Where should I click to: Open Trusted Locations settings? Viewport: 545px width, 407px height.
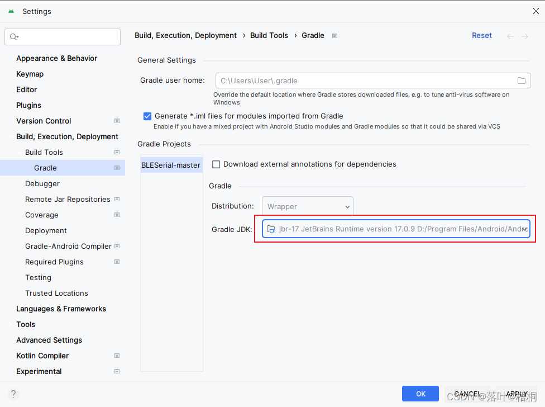pyautogui.click(x=56, y=294)
